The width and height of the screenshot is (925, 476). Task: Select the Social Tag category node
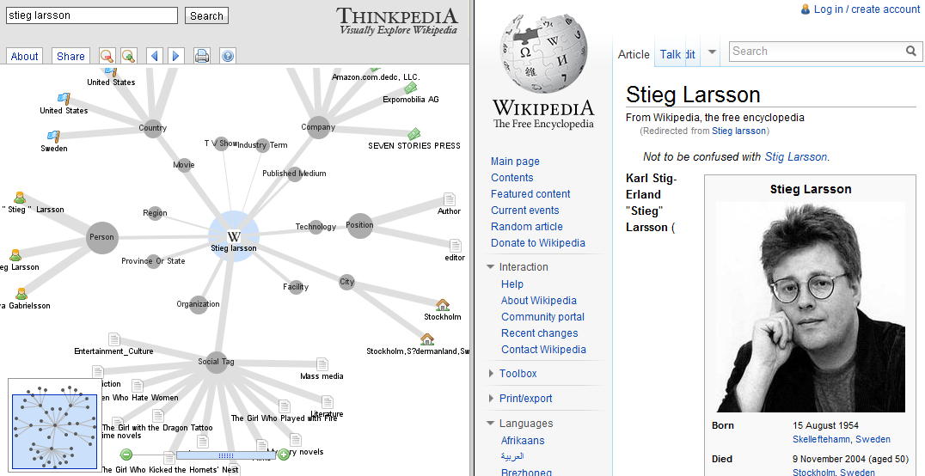pyautogui.click(x=216, y=362)
